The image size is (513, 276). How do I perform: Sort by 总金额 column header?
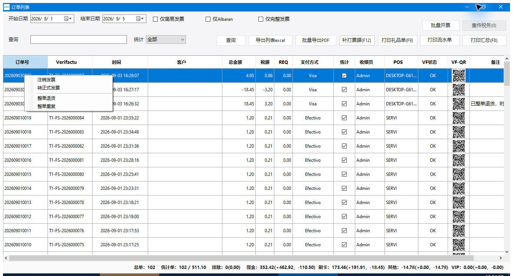coord(239,62)
